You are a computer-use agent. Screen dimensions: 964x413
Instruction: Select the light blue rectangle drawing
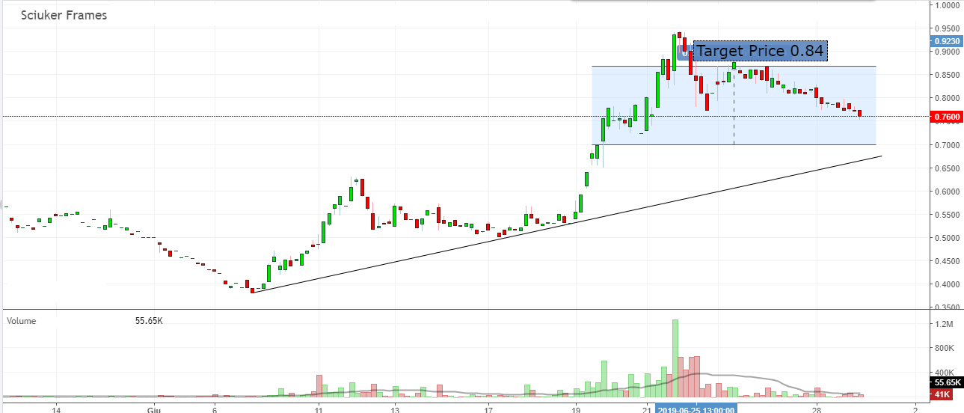734,105
